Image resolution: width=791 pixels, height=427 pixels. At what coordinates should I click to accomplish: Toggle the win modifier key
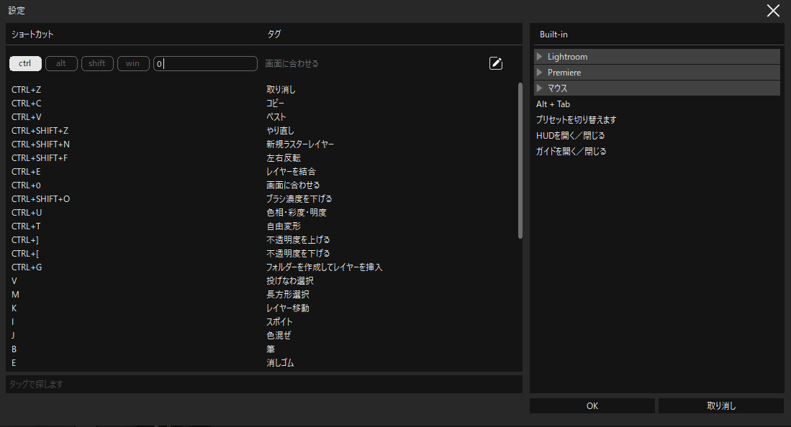(x=133, y=63)
